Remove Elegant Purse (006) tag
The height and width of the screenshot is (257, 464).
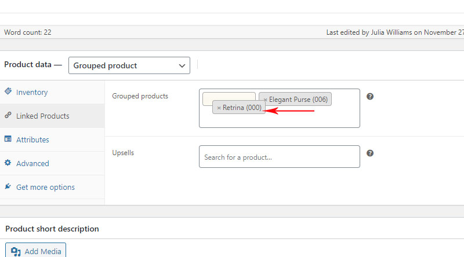coord(266,100)
